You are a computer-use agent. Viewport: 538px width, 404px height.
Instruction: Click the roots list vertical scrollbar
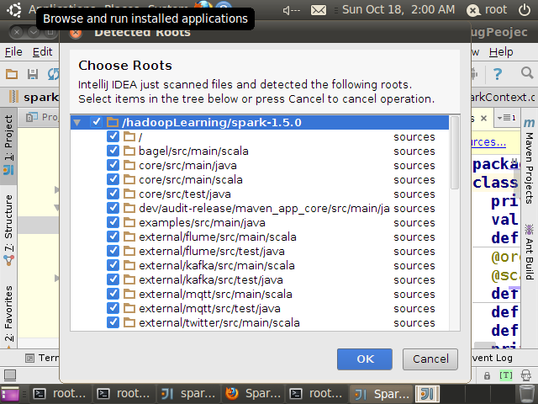(x=454, y=152)
